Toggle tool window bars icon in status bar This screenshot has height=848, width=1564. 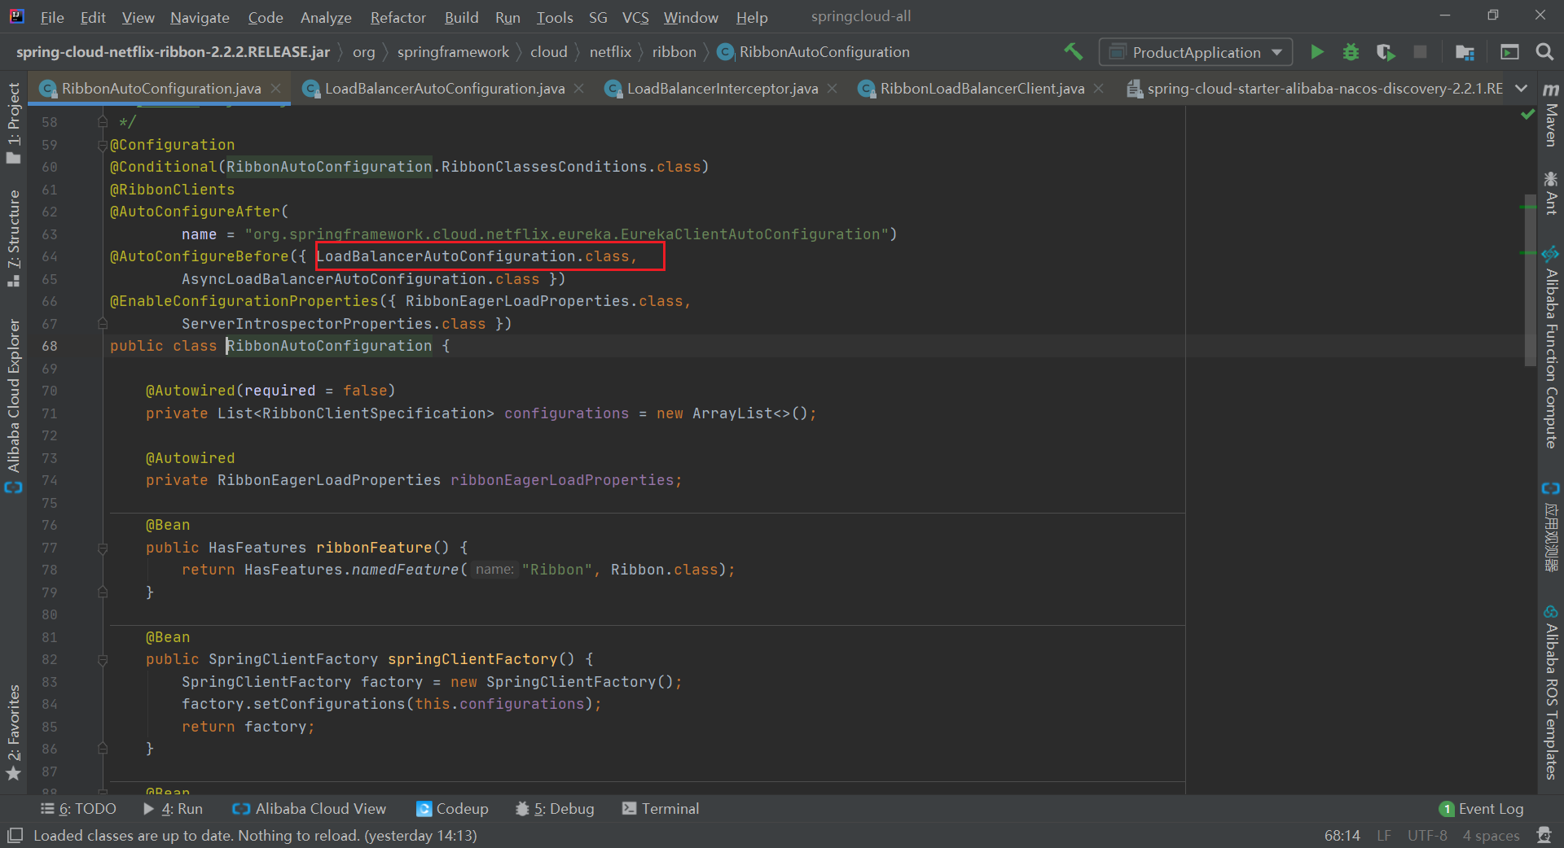15,835
